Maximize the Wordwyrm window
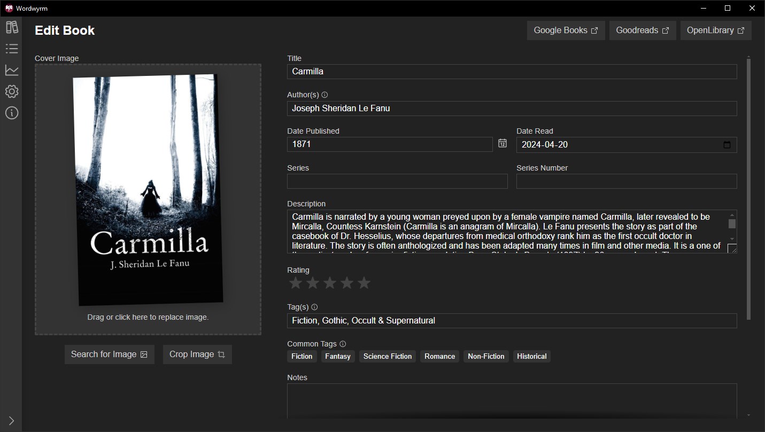The width and height of the screenshot is (765, 432). coord(728,8)
